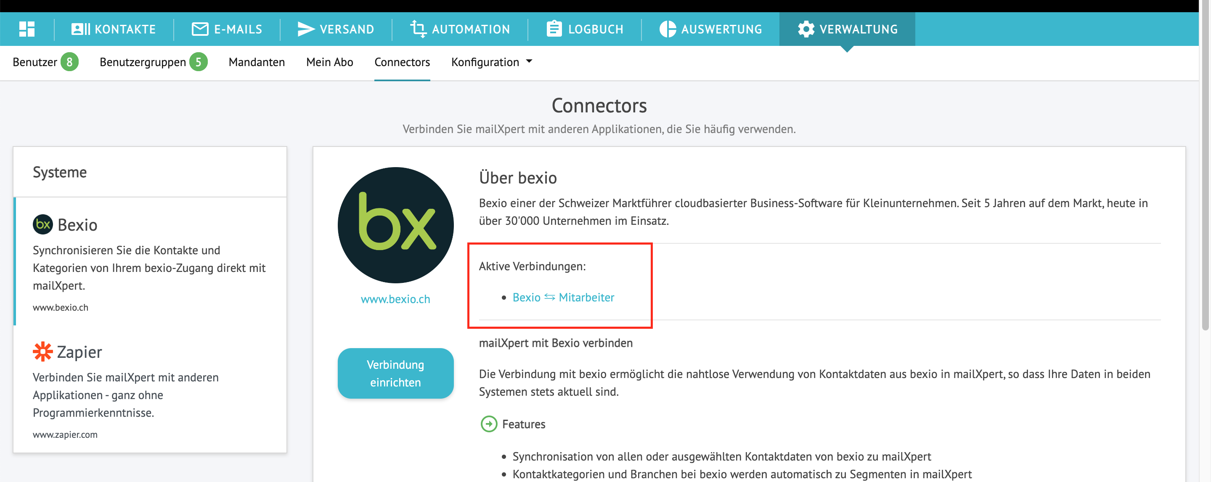Click the Konfiguration dropdown caret

(x=529, y=61)
